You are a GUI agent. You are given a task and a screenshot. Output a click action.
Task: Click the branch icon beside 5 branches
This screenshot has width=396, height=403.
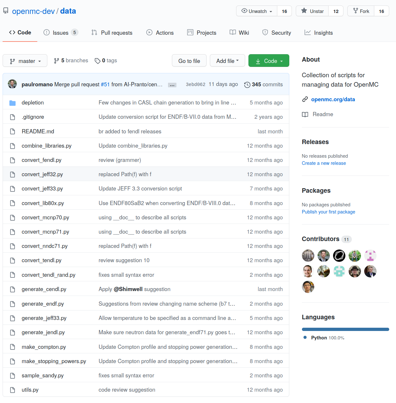point(56,61)
